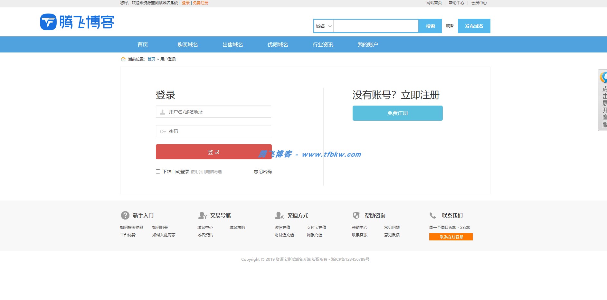Click the shield icon beside 帮助咨询
The width and height of the screenshot is (607, 300).
coord(356,215)
